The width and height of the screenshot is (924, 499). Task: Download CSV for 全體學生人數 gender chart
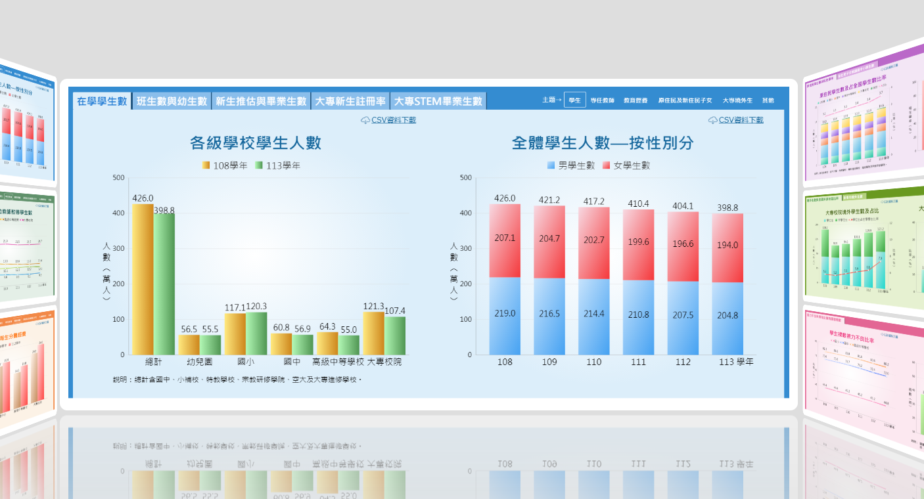[x=741, y=120]
